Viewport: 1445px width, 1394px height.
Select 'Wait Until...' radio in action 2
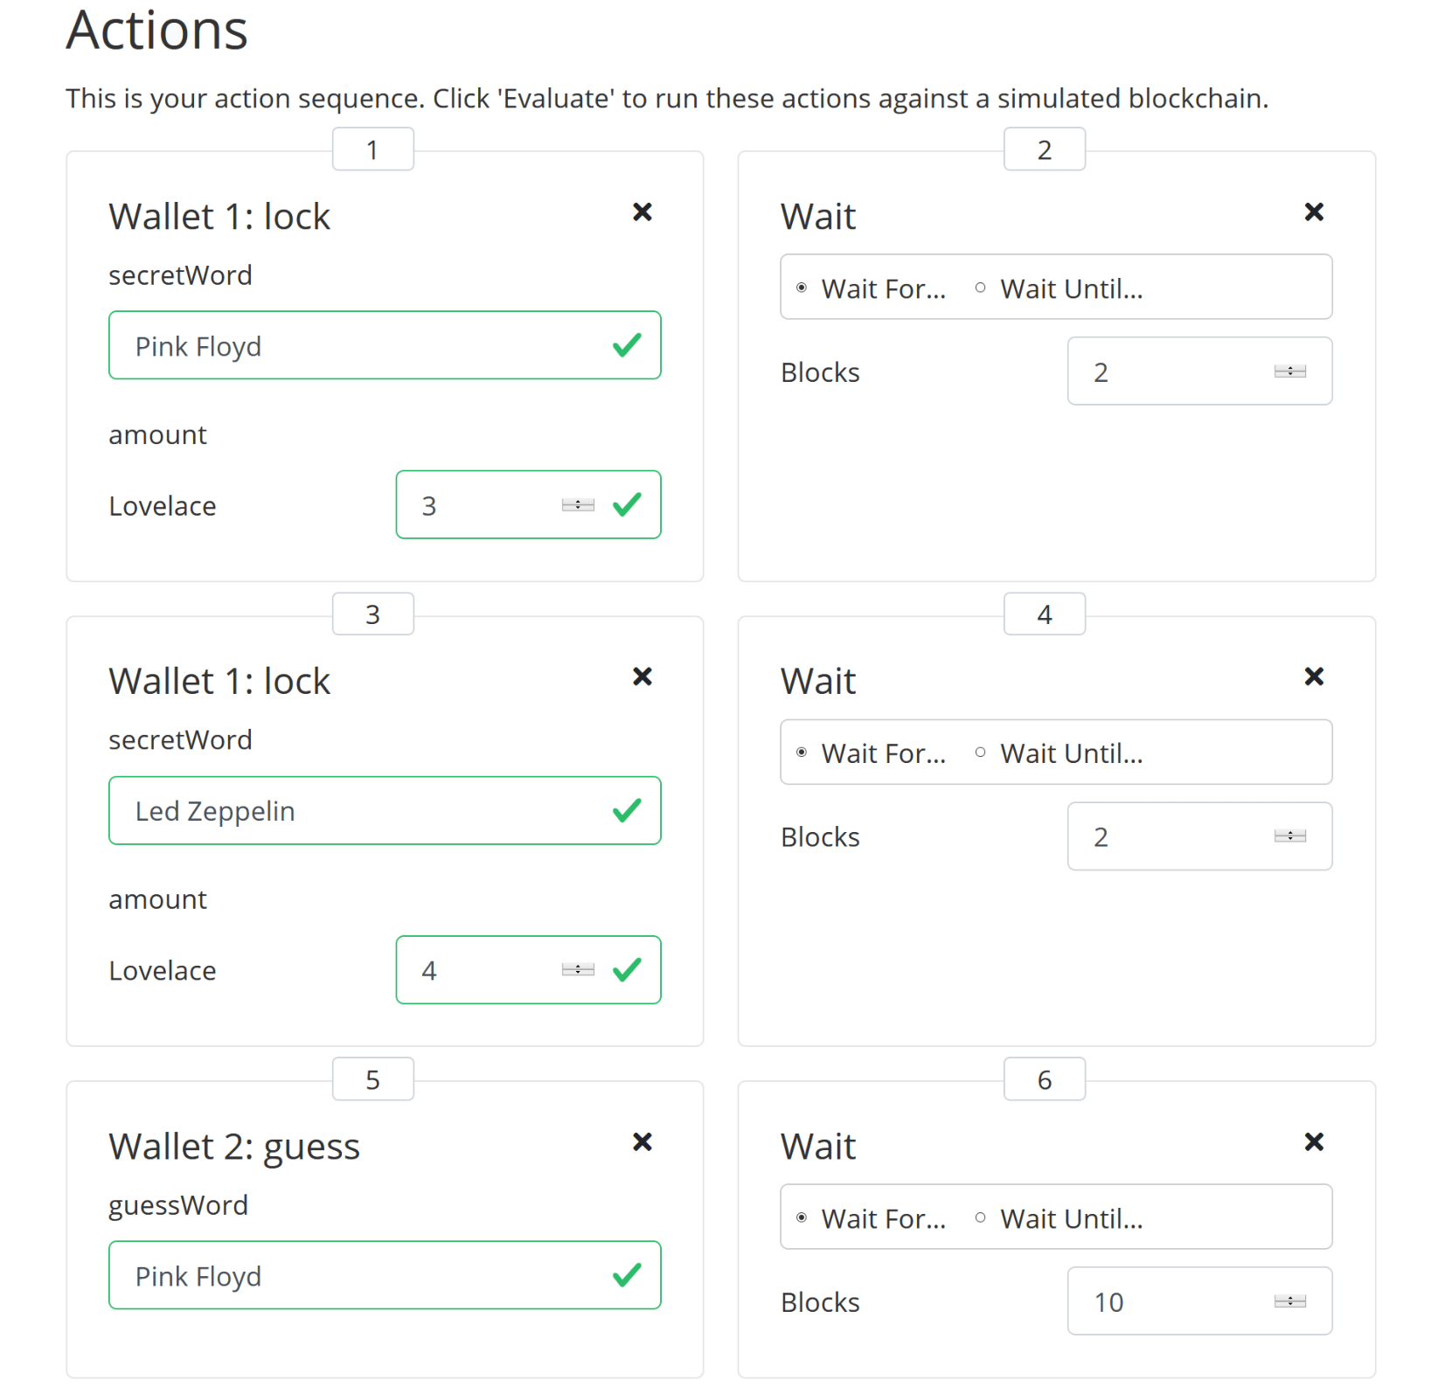[x=980, y=288]
